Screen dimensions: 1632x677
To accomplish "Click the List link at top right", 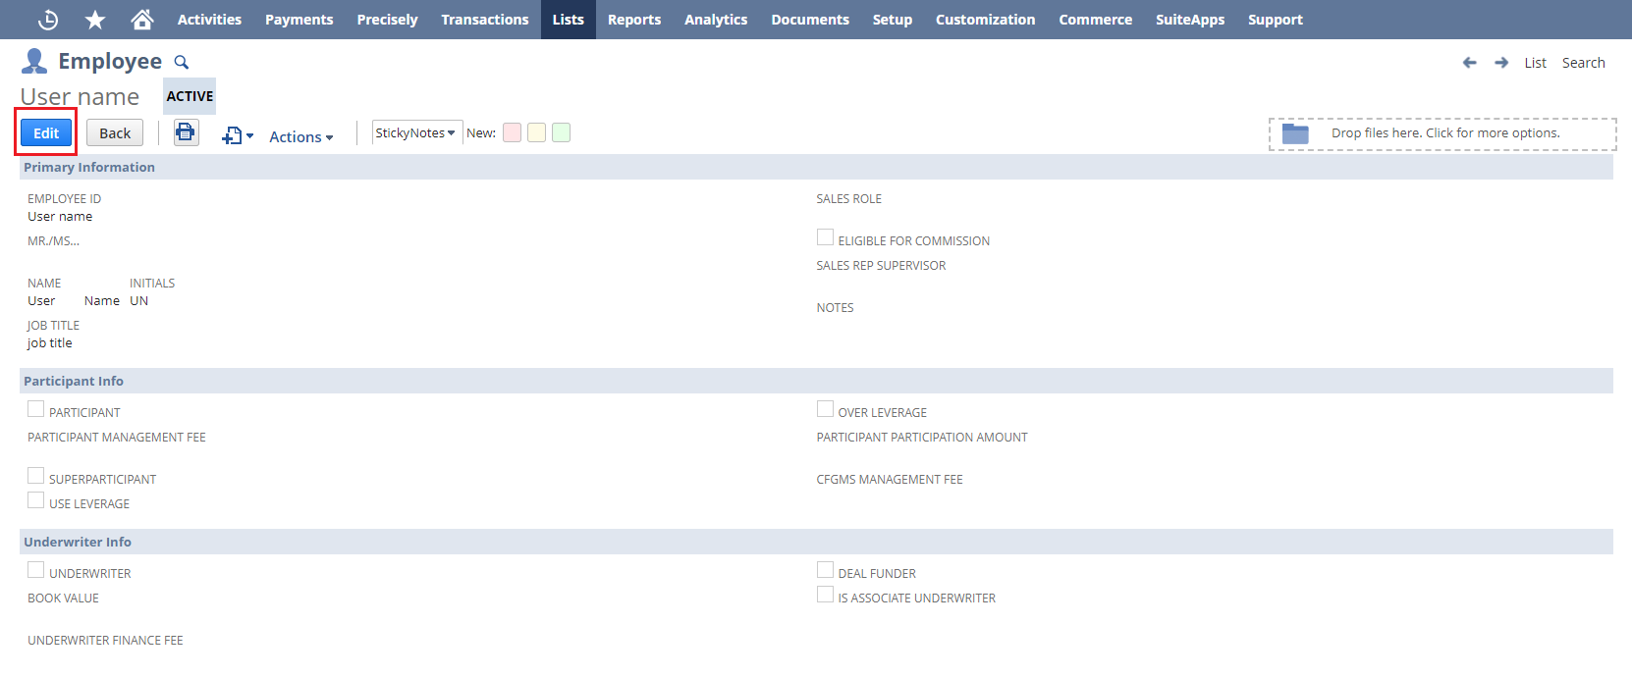I will [x=1535, y=63].
